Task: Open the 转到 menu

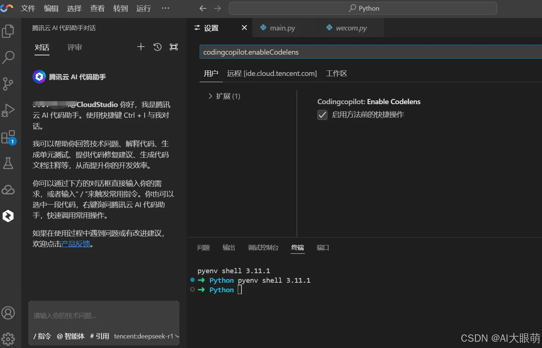Action: coord(120,8)
